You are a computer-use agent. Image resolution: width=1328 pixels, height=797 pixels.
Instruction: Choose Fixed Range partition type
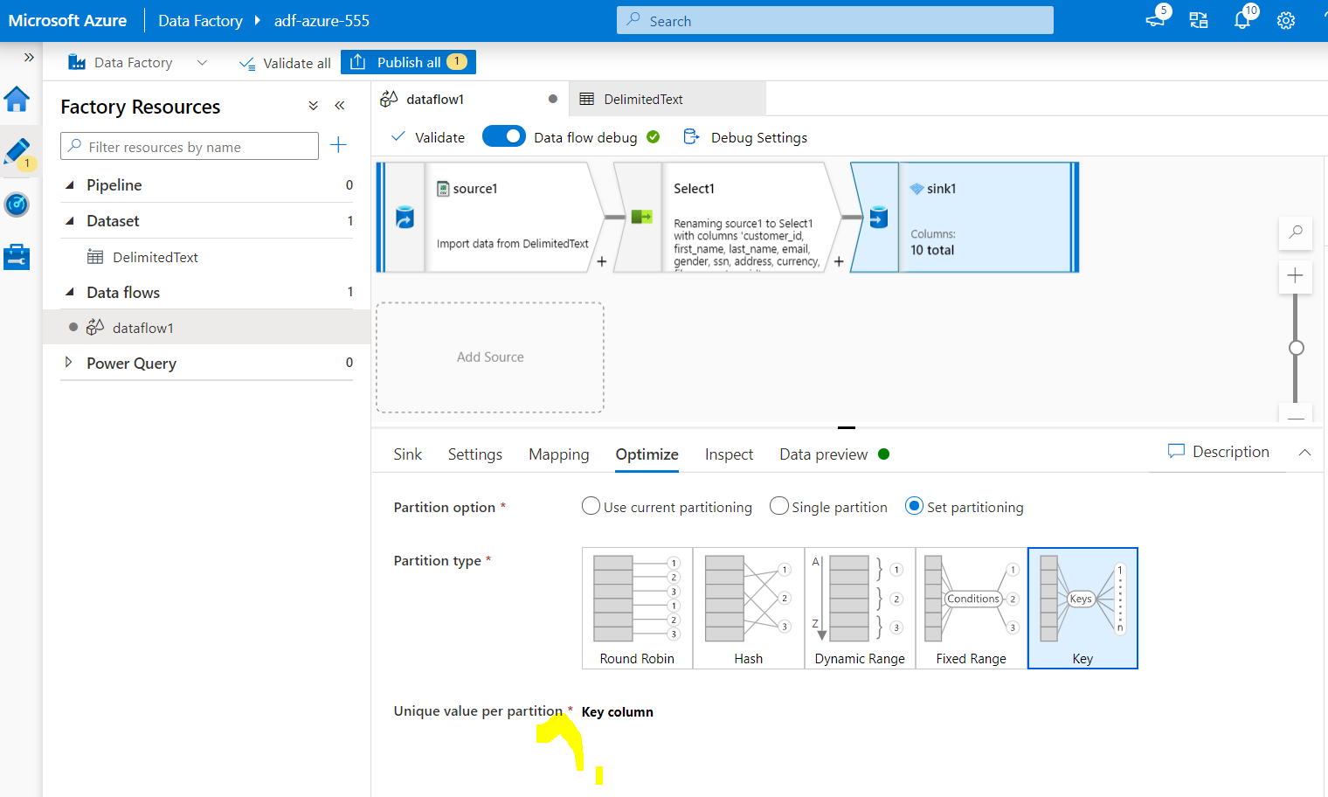click(x=972, y=608)
